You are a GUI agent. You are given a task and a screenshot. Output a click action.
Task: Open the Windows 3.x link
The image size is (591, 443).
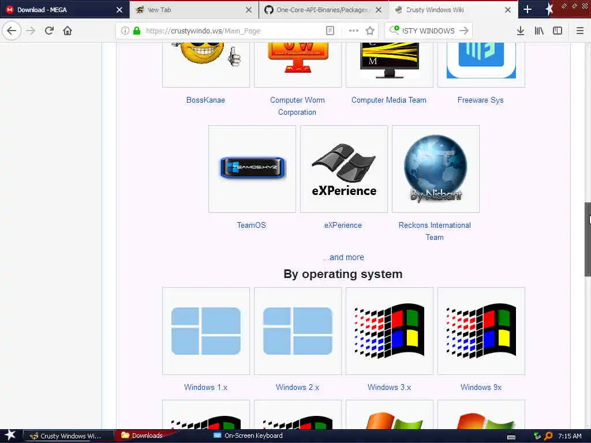click(x=389, y=387)
